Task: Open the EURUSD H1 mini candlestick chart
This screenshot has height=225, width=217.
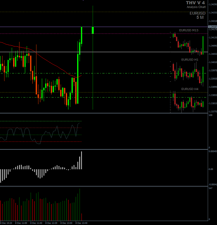Action: click(188, 74)
